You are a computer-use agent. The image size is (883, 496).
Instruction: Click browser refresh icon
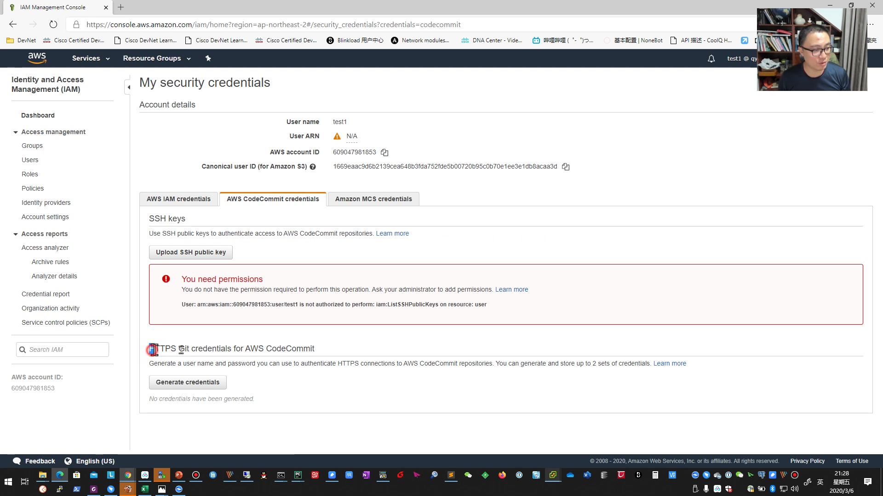point(53,24)
